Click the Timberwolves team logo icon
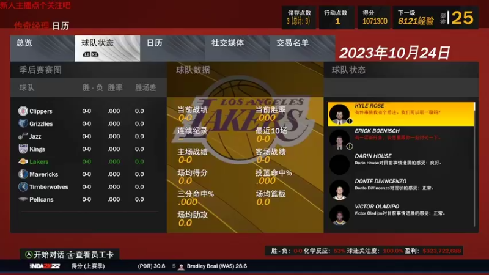This screenshot has height=275, width=489. (23, 187)
